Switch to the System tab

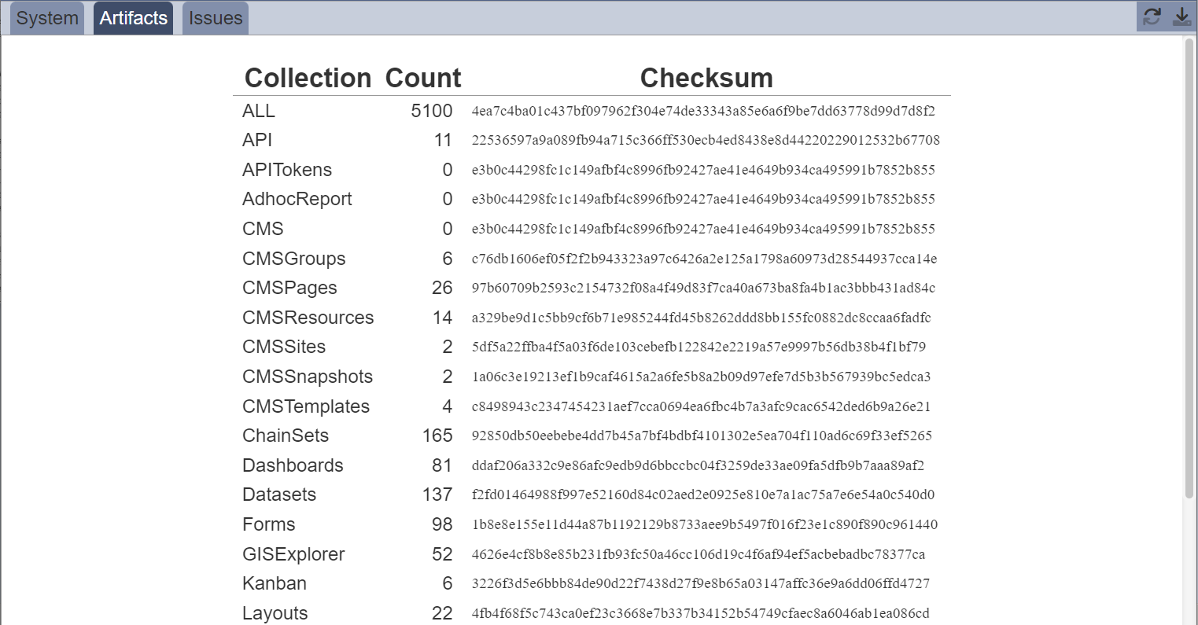pos(47,18)
